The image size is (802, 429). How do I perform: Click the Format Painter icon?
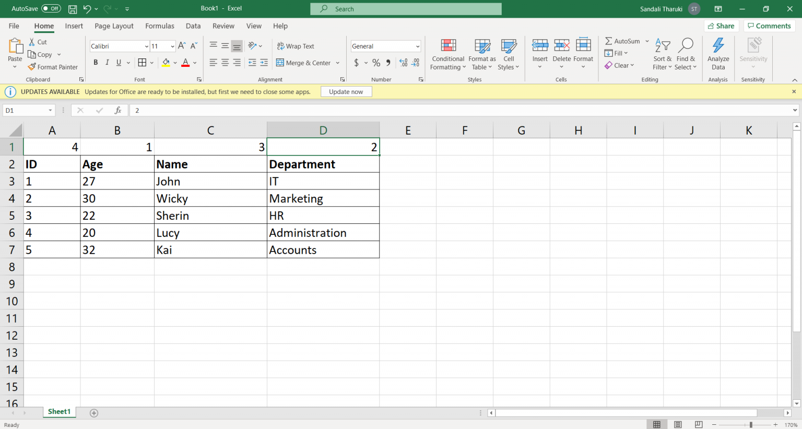(32, 67)
